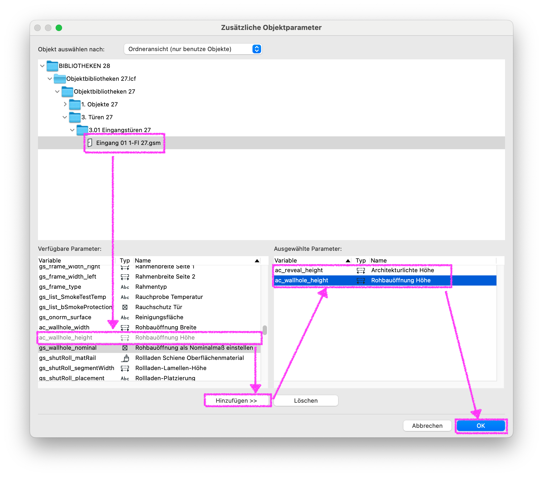
Task: Click the length type icon for ac_reveal_height
Action: pyautogui.click(x=361, y=270)
